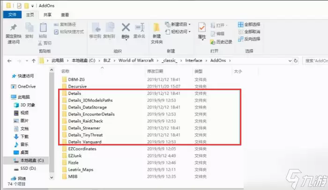
Task: Select Desktop (桌面) in sidebar
Action: 21,152
